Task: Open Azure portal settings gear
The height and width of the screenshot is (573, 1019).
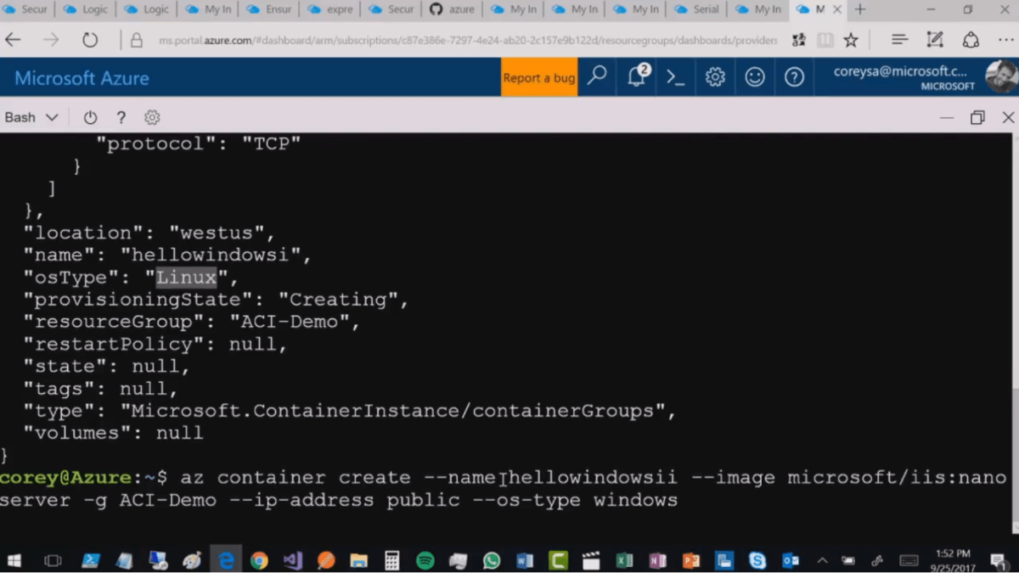Action: pyautogui.click(x=715, y=77)
